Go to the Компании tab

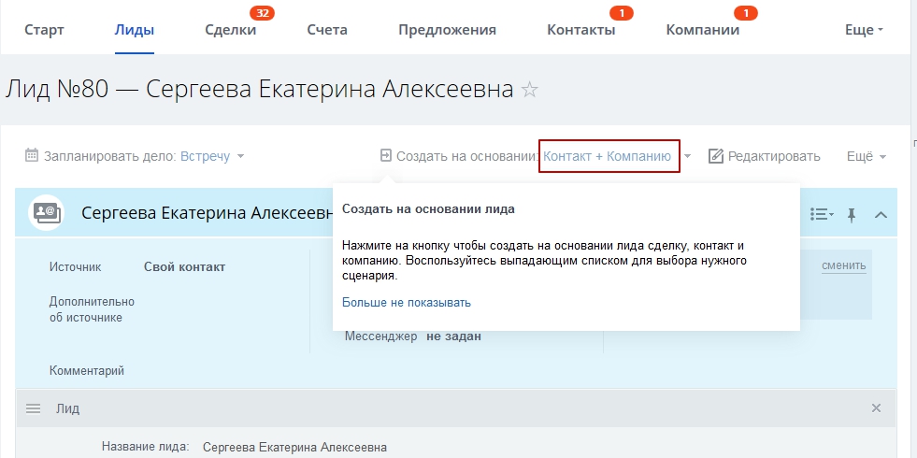(x=702, y=30)
